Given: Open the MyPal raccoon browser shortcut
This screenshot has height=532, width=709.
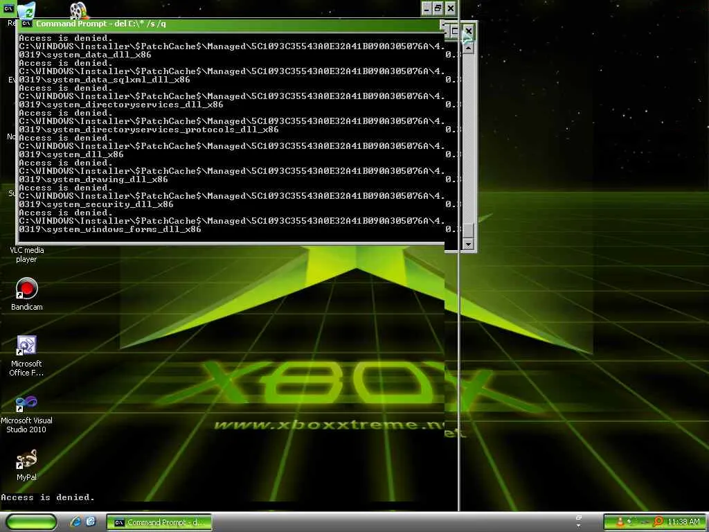Looking at the screenshot, I should coord(27,459).
